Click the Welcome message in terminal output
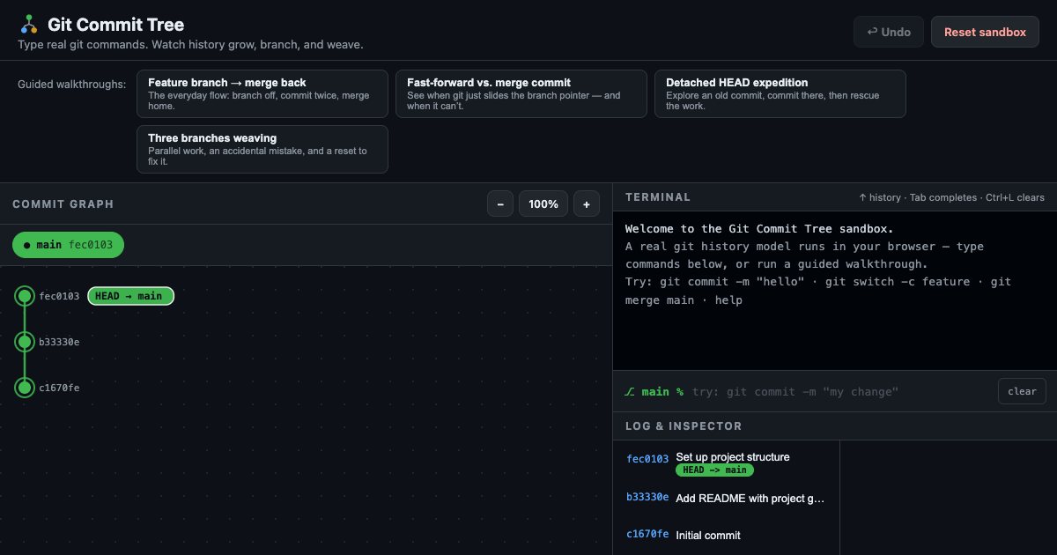 (x=759, y=229)
